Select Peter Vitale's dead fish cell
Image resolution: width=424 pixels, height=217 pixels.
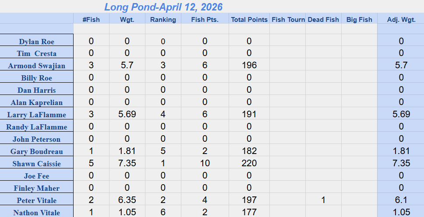(x=323, y=199)
